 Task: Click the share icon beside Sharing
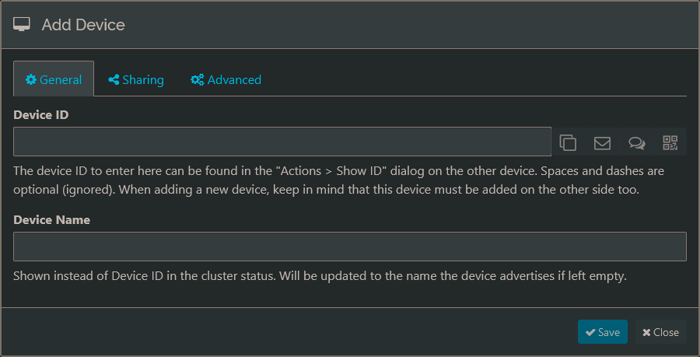tap(114, 79)
